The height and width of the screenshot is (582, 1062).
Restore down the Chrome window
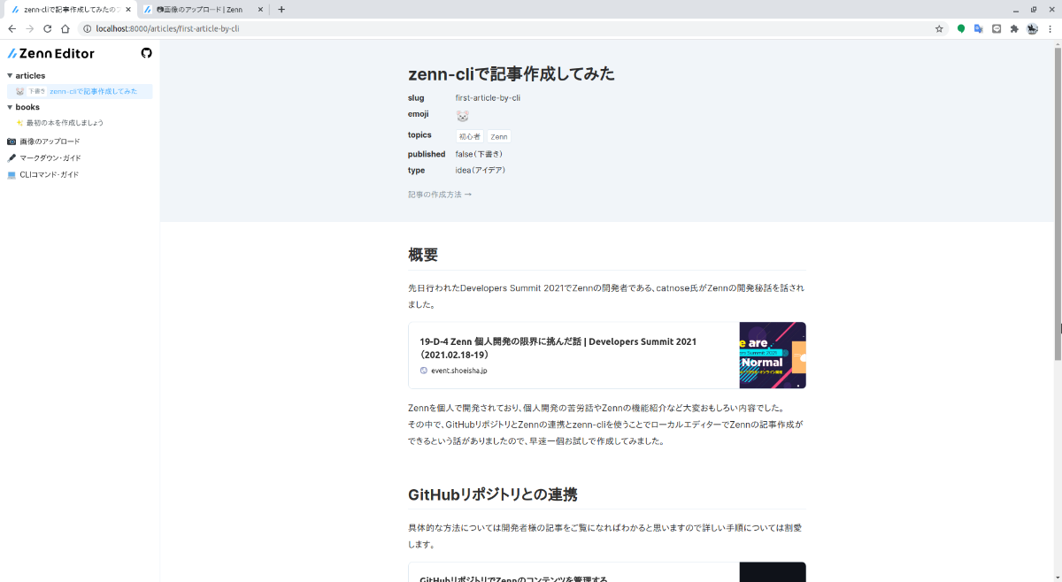pyautogui.click(x=1034, y=10)
